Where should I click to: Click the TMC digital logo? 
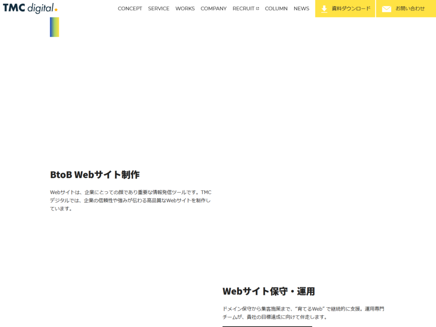[28, 8]
